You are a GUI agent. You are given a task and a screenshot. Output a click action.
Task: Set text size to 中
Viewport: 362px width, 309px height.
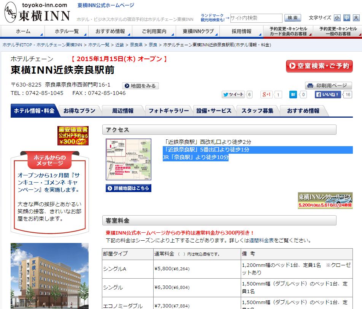347,18
